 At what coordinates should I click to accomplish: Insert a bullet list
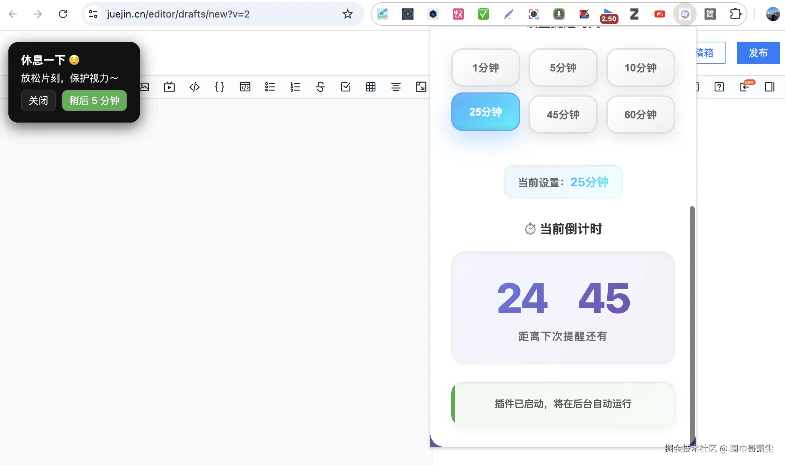coord(270,87)
